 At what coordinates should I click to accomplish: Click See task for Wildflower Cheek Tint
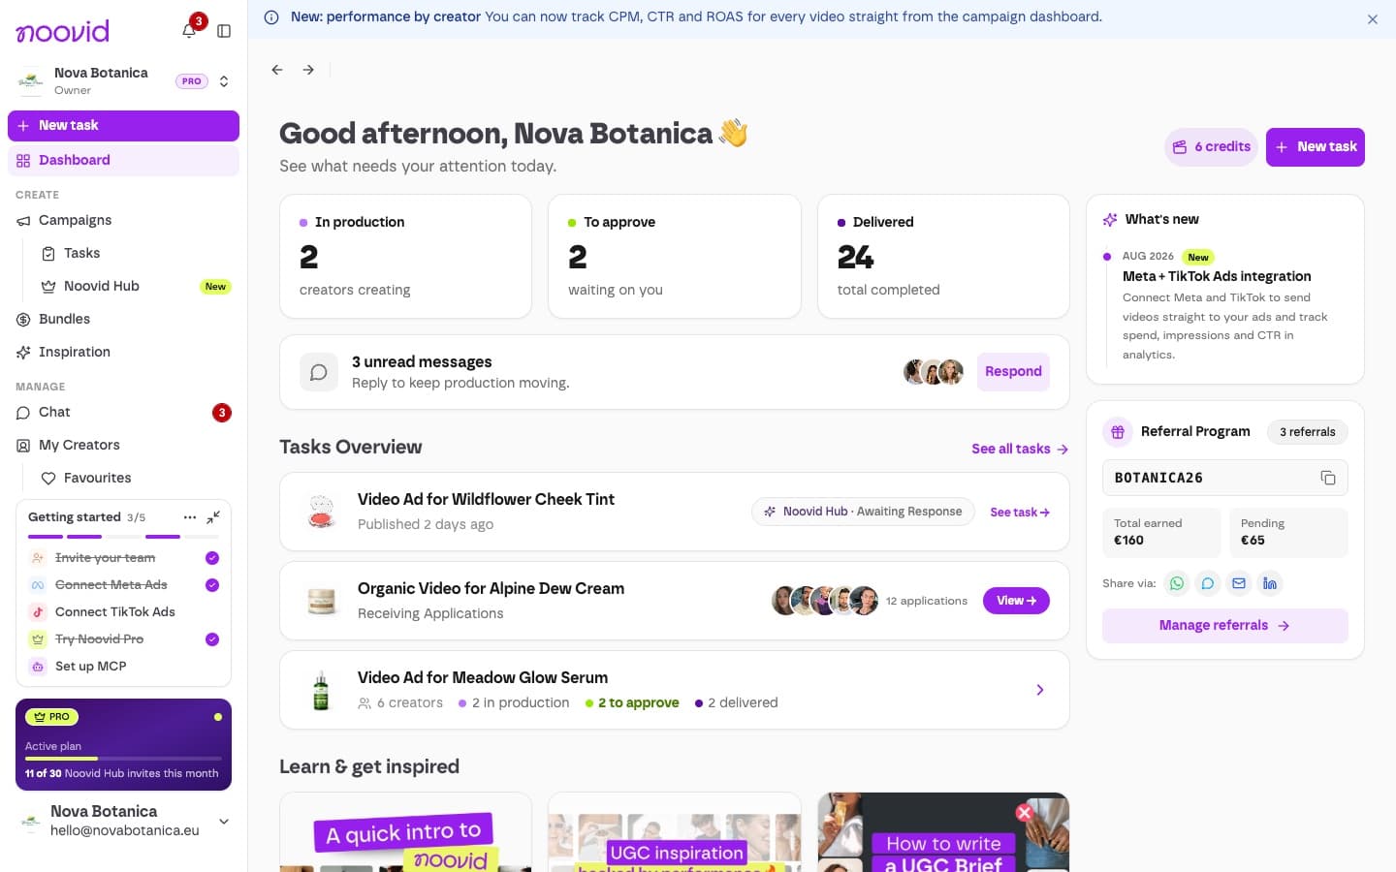(x=1020, y=513)
